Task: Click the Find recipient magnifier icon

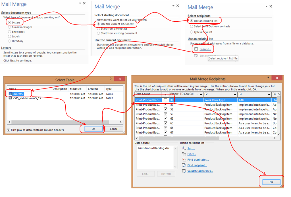Action: pyautogui.click(x=184, y=165)
